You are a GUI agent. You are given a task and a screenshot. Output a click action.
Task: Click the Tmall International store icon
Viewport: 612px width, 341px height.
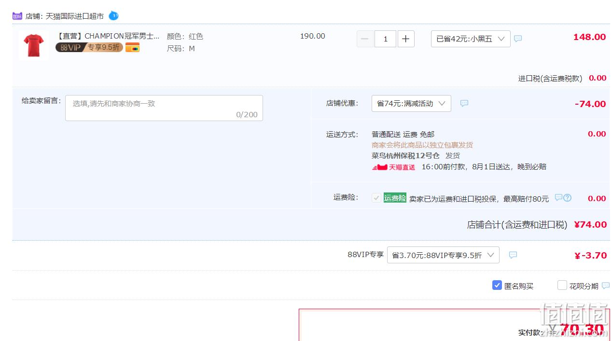(17, 16)
